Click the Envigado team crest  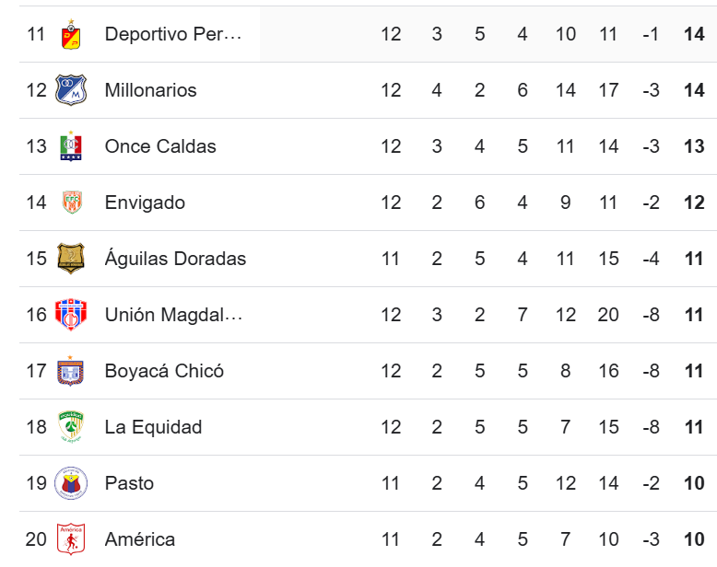tap(72, 202)
